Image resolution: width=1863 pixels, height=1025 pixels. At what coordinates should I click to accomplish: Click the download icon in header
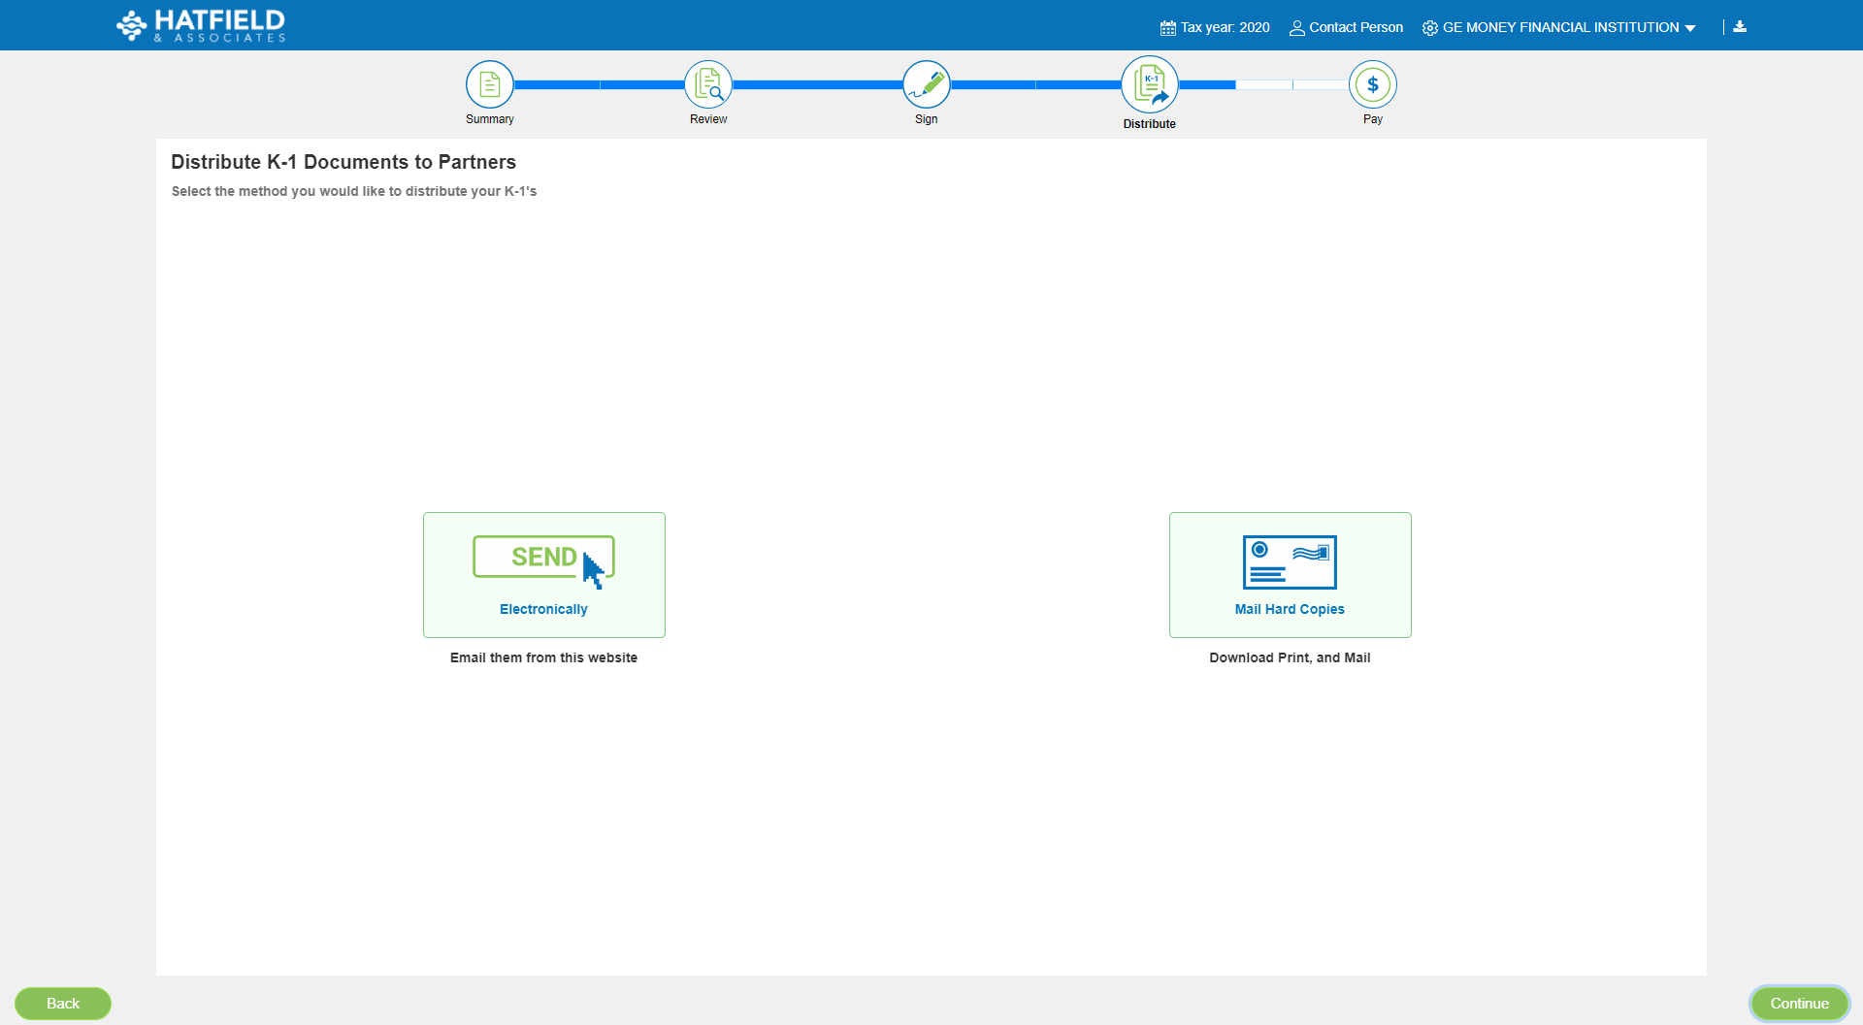tap(1740, 27)
